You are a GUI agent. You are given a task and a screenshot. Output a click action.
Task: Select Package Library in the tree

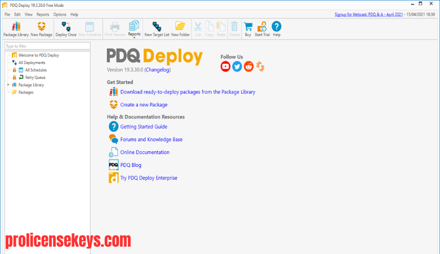click(x=31, y=85)
